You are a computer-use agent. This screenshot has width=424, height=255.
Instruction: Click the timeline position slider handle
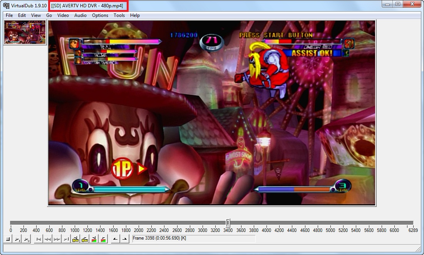pyautogui.click(x=228, y=223)
